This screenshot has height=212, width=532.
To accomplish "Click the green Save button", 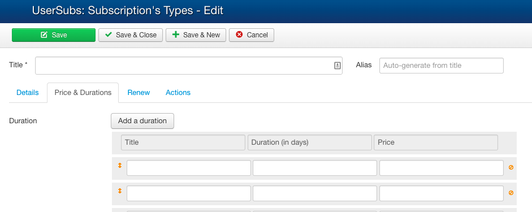I will coord(54,35).
